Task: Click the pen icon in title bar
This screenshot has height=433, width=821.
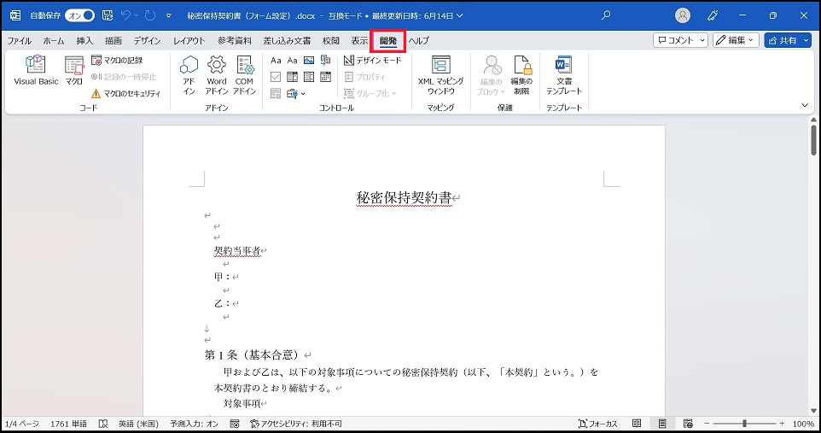Action: click(713, 15)
